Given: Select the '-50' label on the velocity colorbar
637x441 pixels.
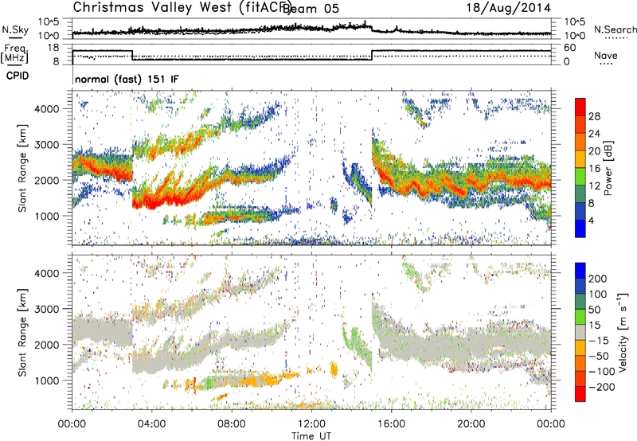Looking at the screenshot, I should (x=599, y=356).
